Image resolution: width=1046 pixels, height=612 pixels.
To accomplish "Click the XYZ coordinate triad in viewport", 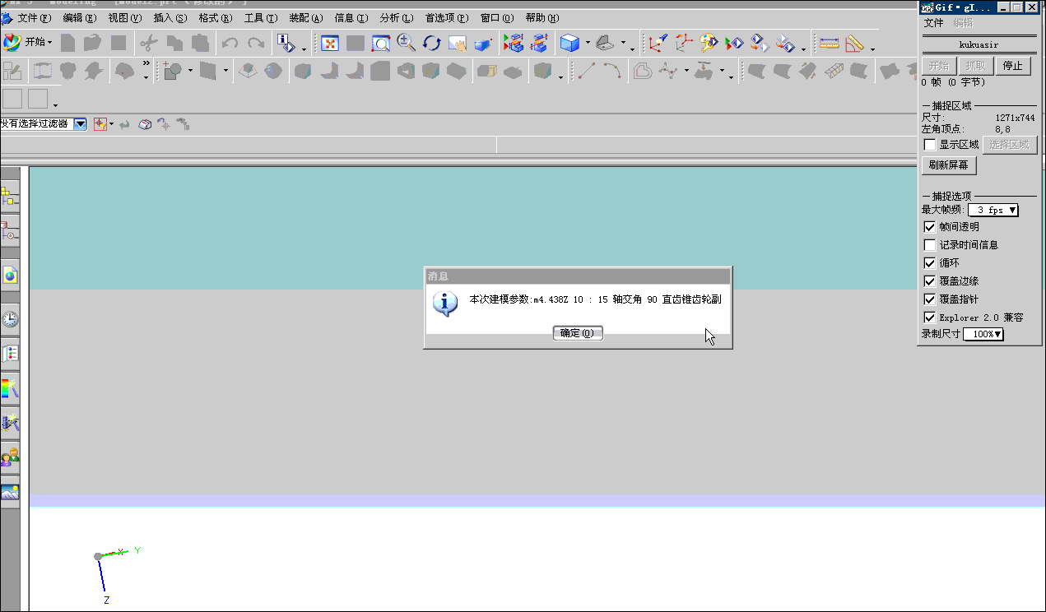I will pos(115,574).
